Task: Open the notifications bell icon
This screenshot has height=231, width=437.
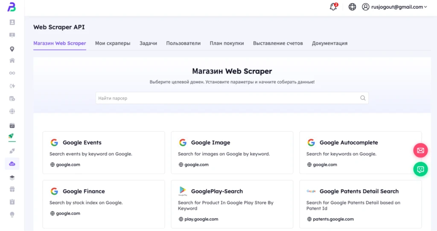Action: [x=333, y=7]
